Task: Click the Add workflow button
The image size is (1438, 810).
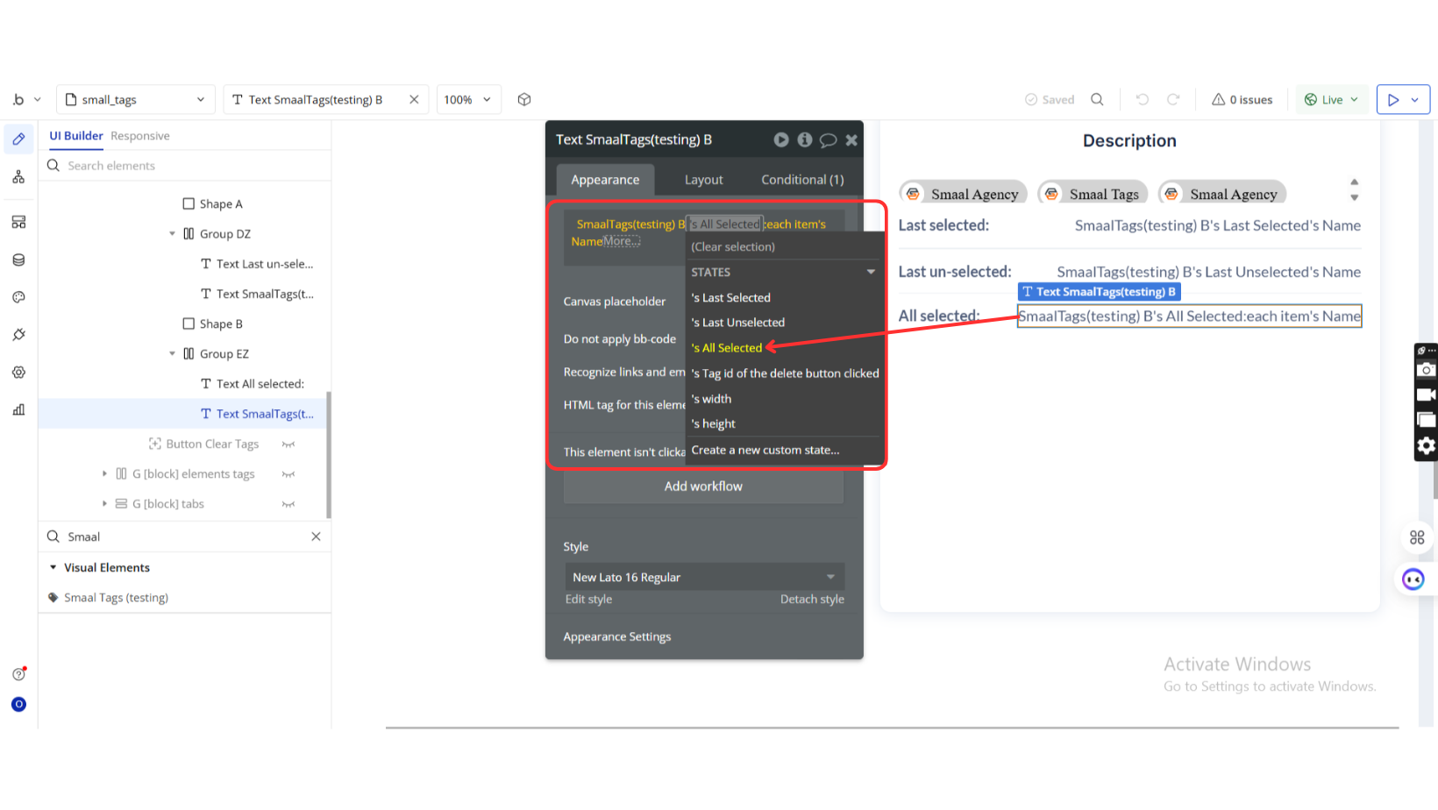Action: (x=703, y=487)
